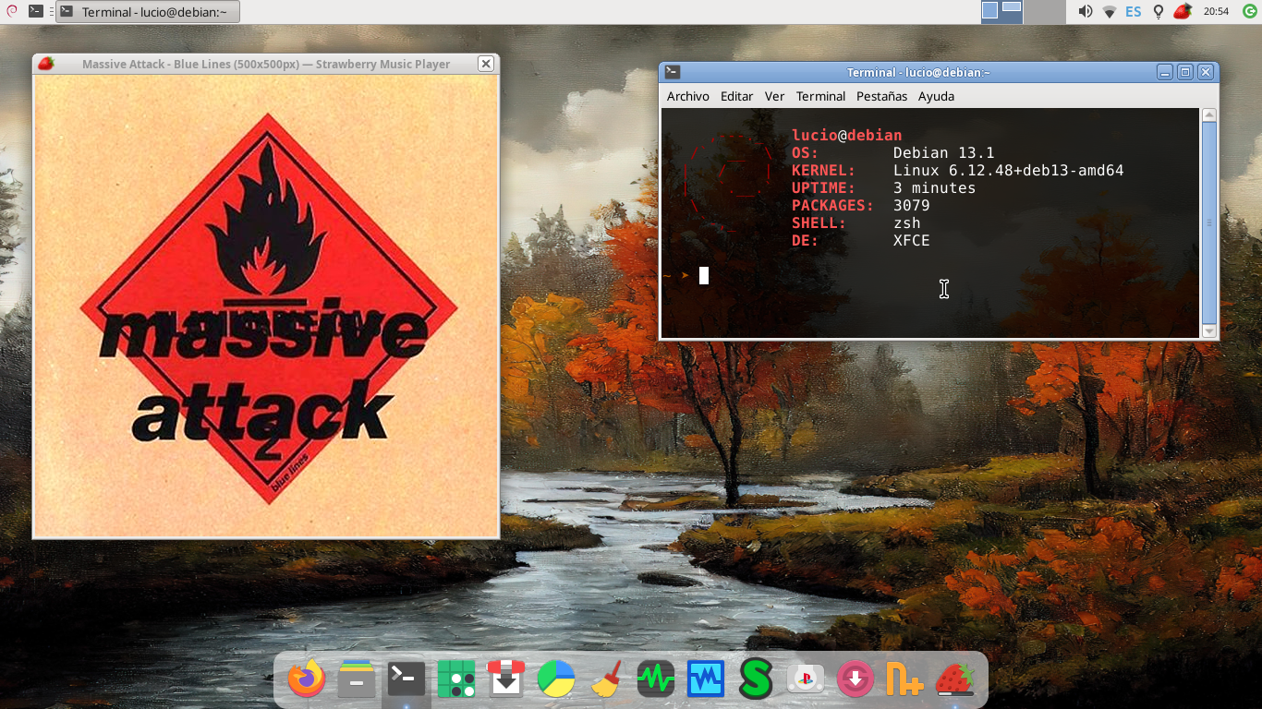
Task: Open the Ayuda menu in Terminal
Action: pyautogui.click(x=937, y=96)
